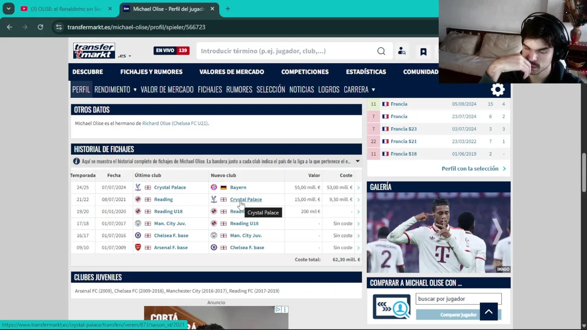Viewport: 587px width, 330px height.
Task: Open the NOTICIAS tab
Action: (302, 89)
